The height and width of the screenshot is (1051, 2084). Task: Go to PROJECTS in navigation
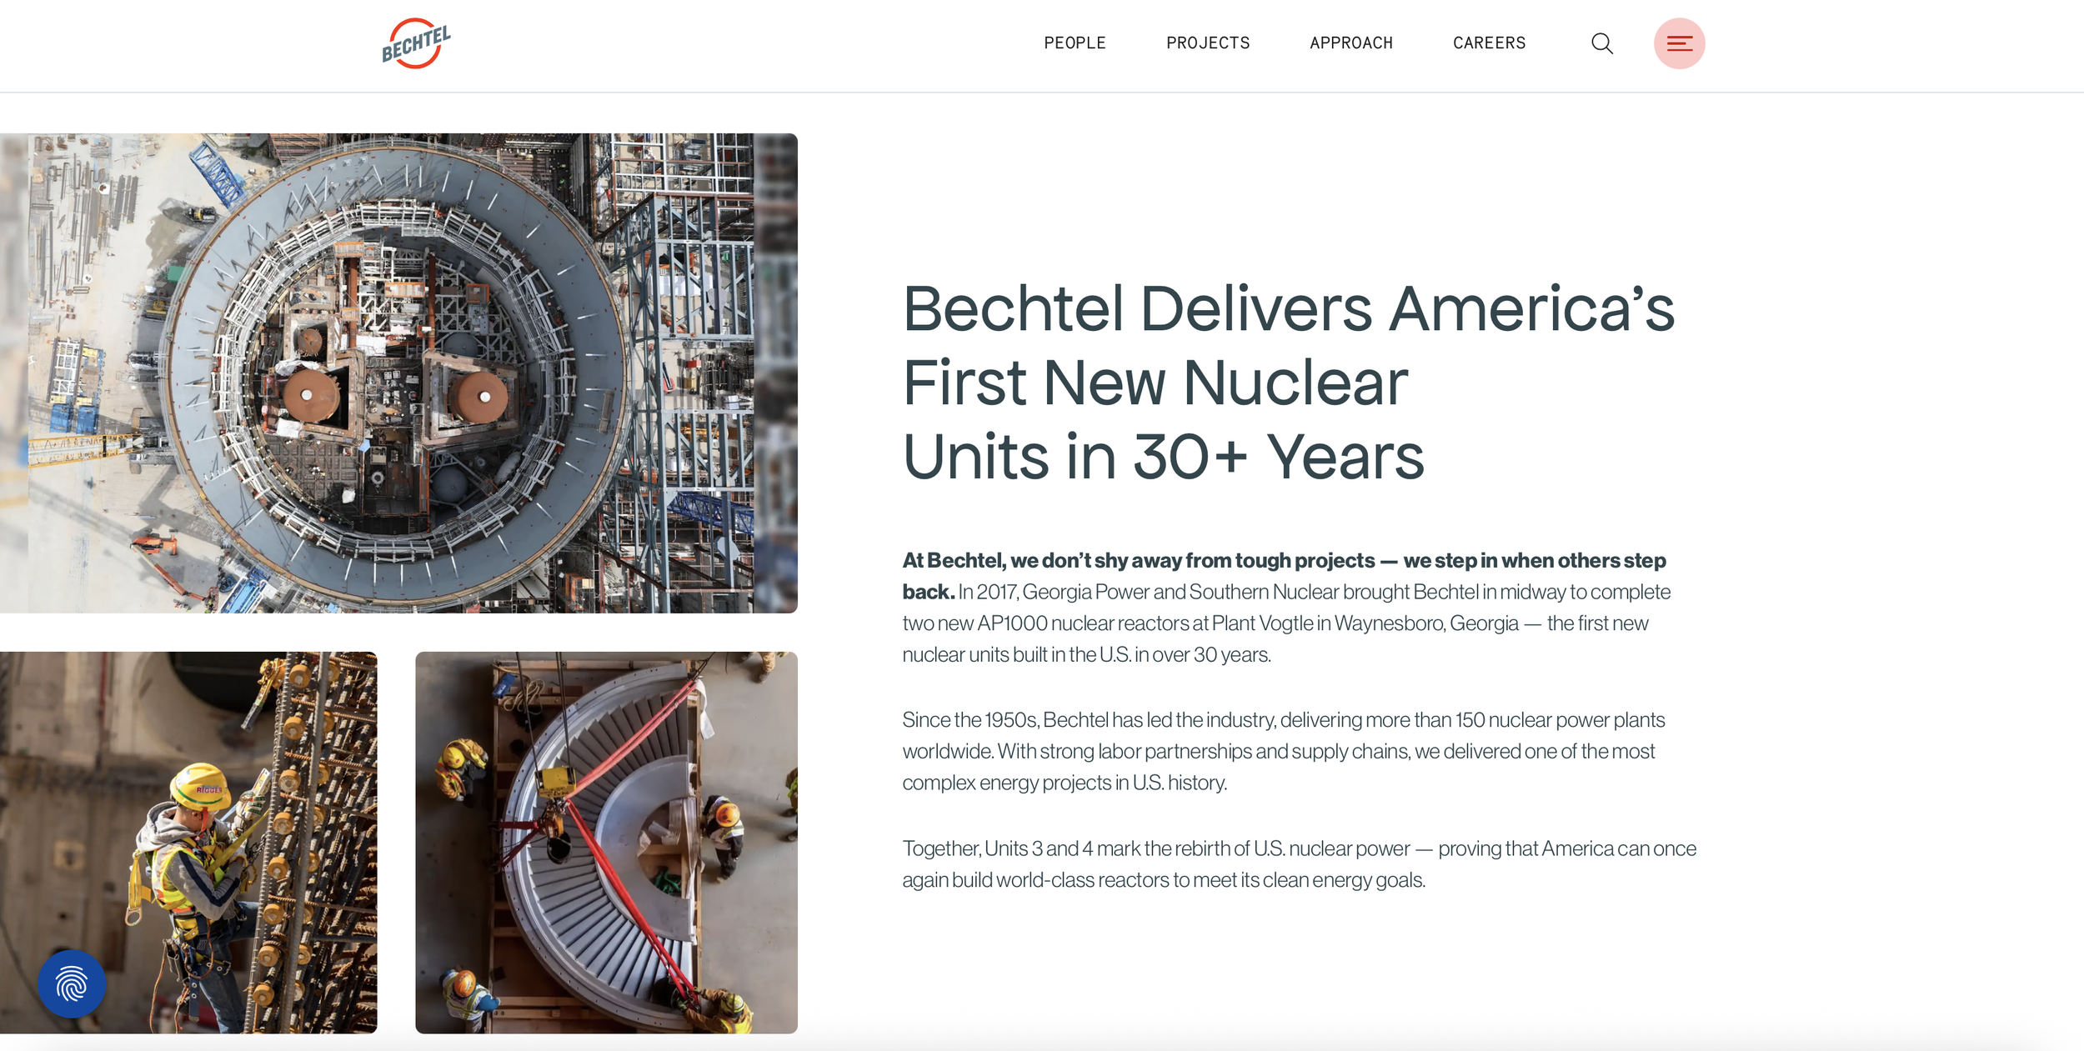pyautogui.click(x=1207, y=43)
